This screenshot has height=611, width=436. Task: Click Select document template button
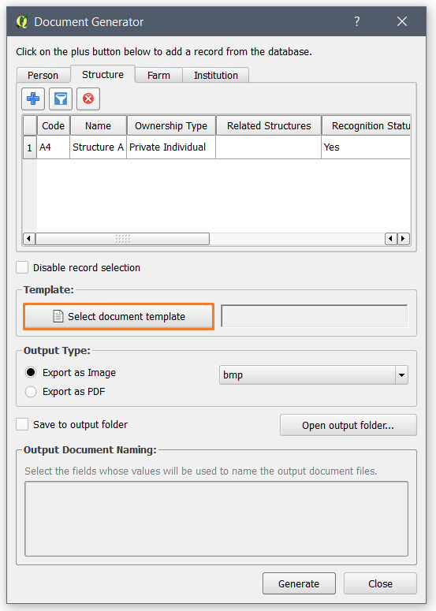pos(119,316)
